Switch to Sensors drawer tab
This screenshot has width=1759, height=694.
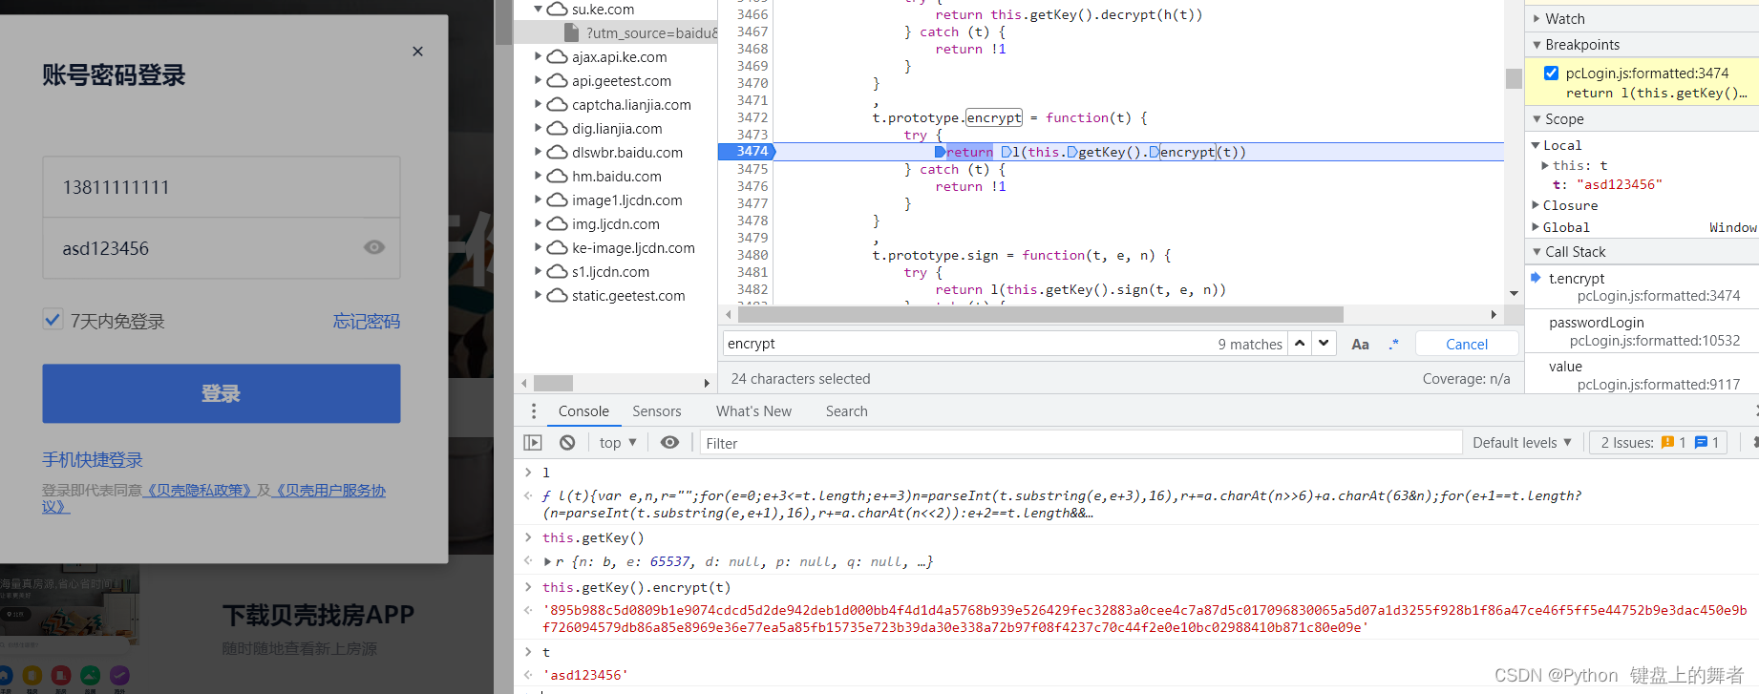657,411
